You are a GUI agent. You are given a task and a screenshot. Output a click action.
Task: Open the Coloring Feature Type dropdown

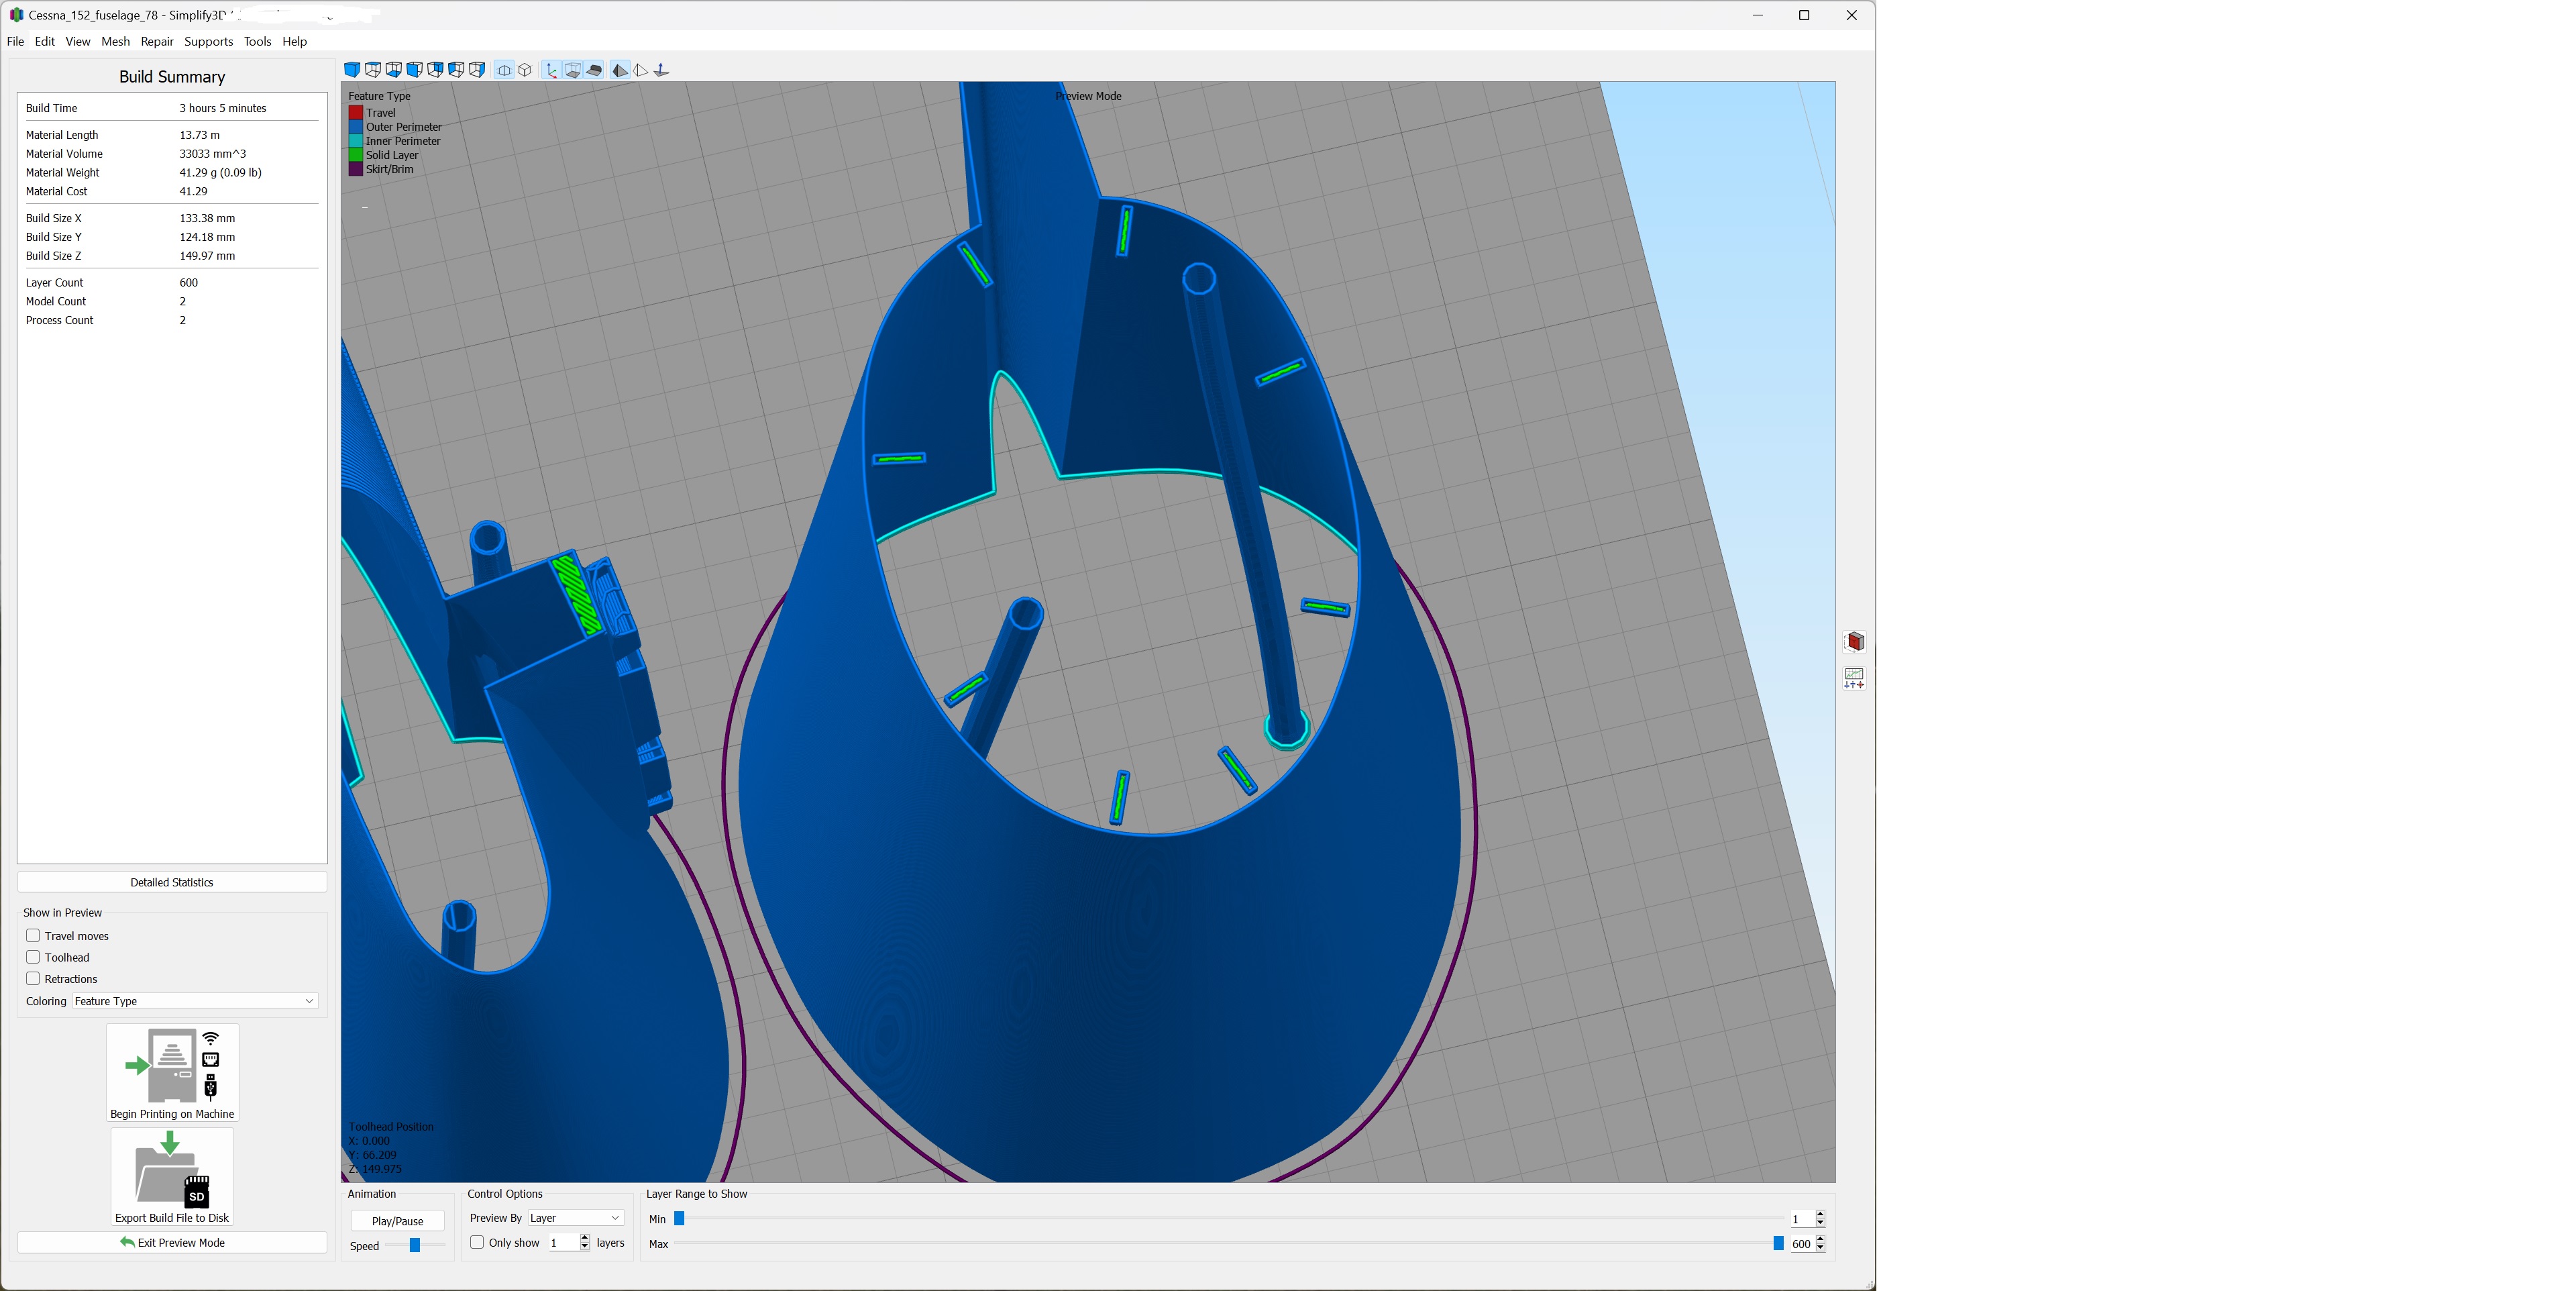195,1001
